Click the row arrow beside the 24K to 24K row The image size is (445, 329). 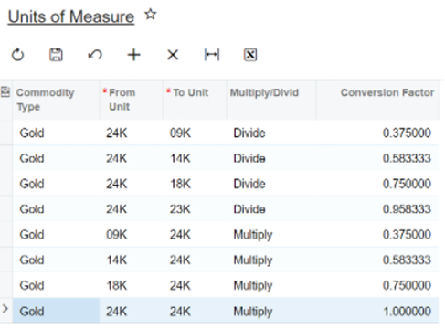5,309
